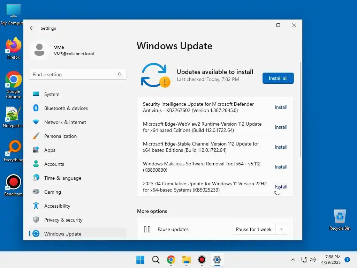
Task: Install the Edge-Stable Channel update
Action: click(x=281, y=147)
